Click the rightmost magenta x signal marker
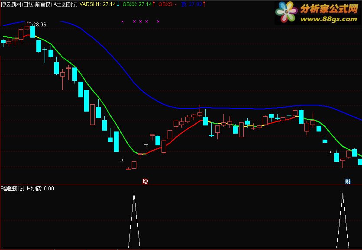The image size is (362, 250). [x=158, y=22]
